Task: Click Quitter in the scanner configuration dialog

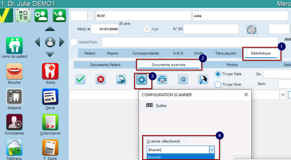Action: point(156,105)
